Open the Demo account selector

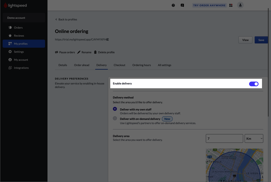(x=24, y=18)
